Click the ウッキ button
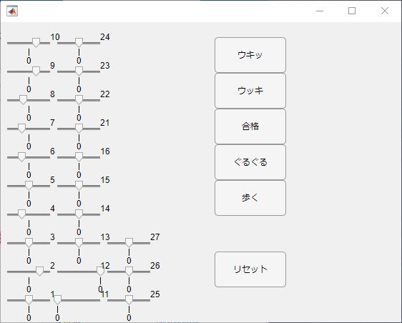This screenshot has width=402, height=323. 250,91
